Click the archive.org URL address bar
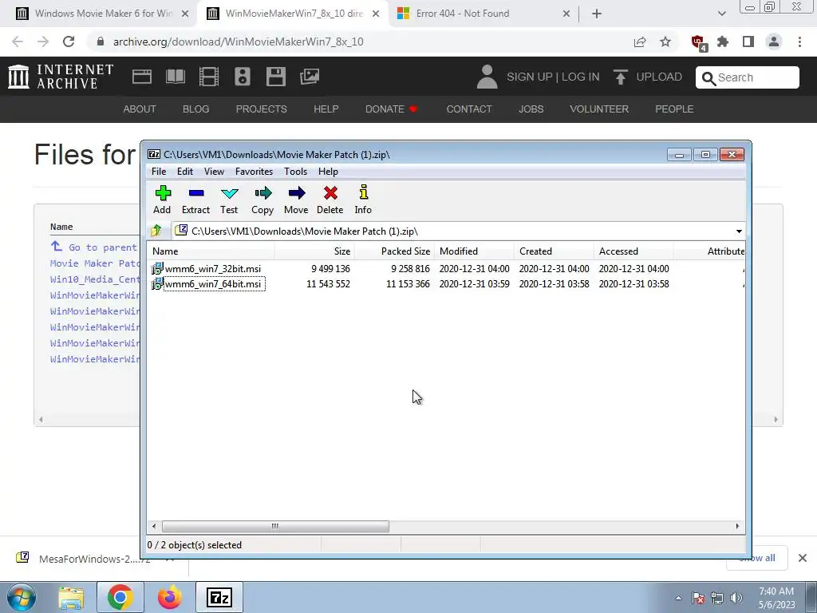 click(x=360, y=42)
